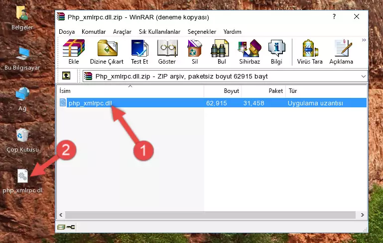Click the 31,458 packed size value
383x243 pixels.
[x=254, y=103]
